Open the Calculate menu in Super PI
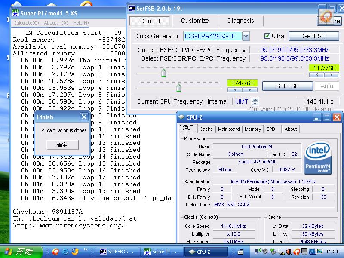344x258 pixels. pos(26,23)
